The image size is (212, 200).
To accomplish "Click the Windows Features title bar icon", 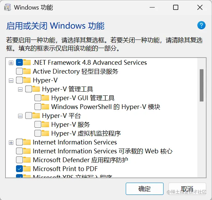I will click(7, 7).
